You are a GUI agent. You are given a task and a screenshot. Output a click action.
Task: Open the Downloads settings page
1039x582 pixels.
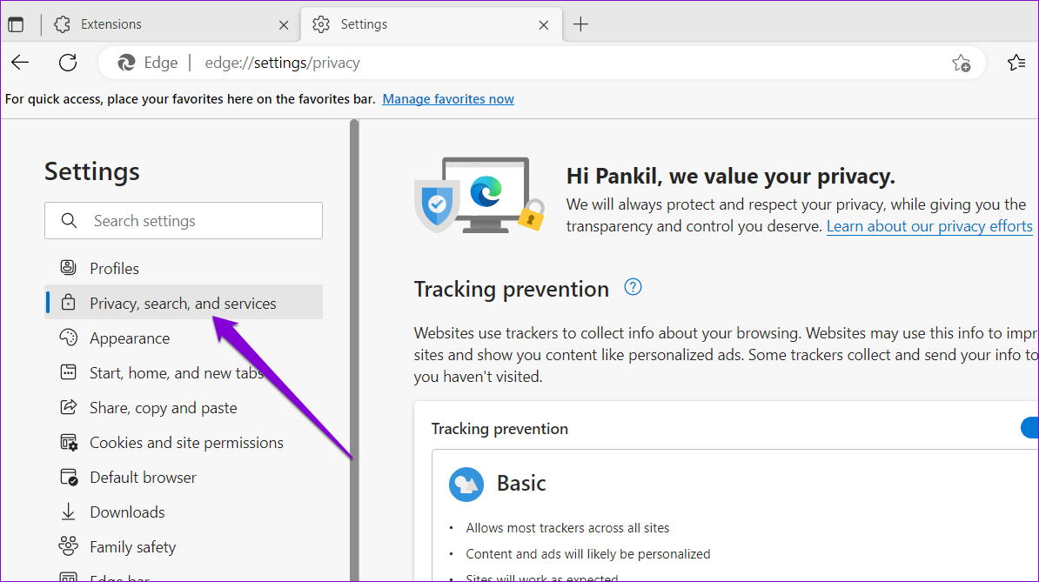tap(127, 512)
